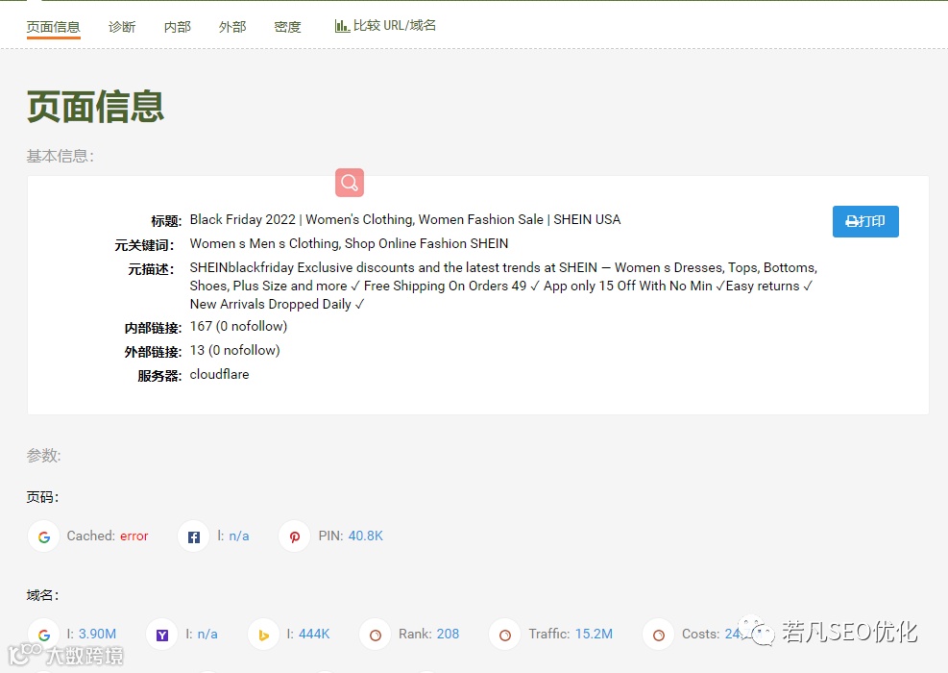Click the 元关键词 value Women s Men s Clothing

pos(349,244)
